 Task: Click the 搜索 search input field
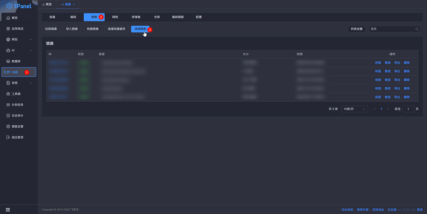[x=394, y=29]
